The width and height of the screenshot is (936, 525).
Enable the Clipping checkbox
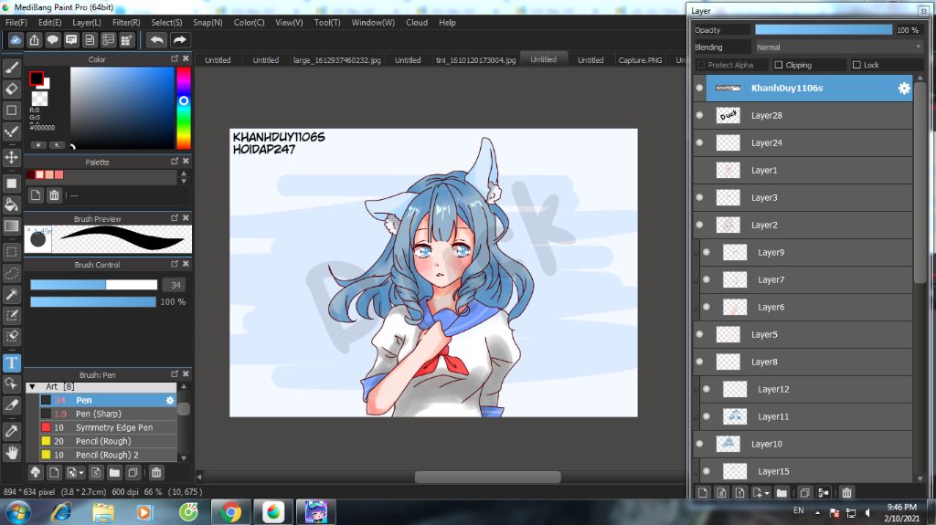tap(779, 65)
